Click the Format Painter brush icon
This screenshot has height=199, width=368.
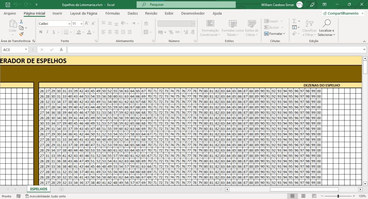coord(21,34)
